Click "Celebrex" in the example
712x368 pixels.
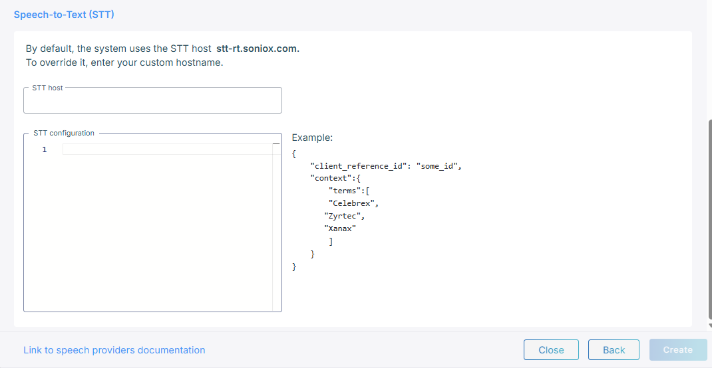tap(354, 203)
